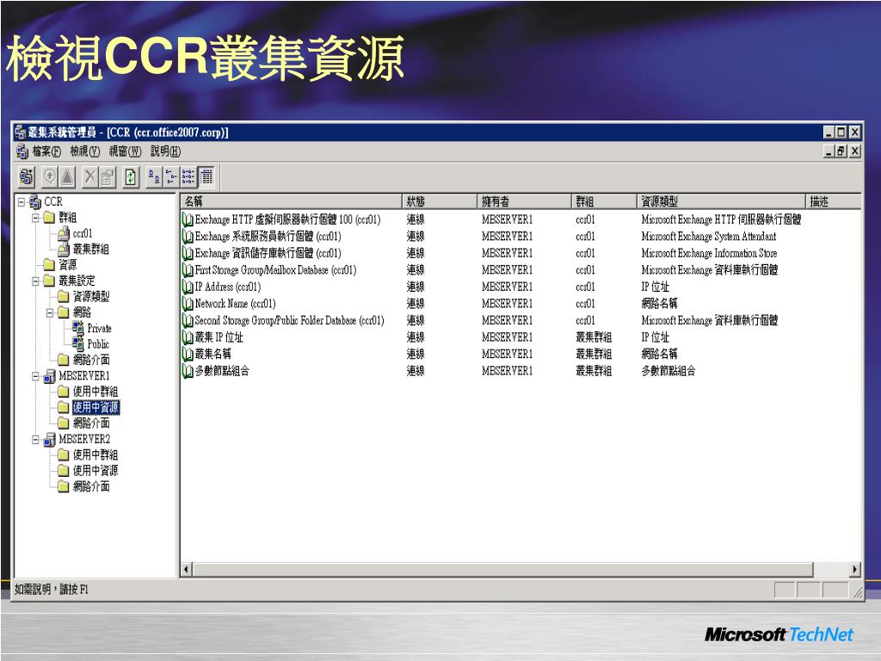Click the Refresh toolbar icon

click(x=131, y=177)
